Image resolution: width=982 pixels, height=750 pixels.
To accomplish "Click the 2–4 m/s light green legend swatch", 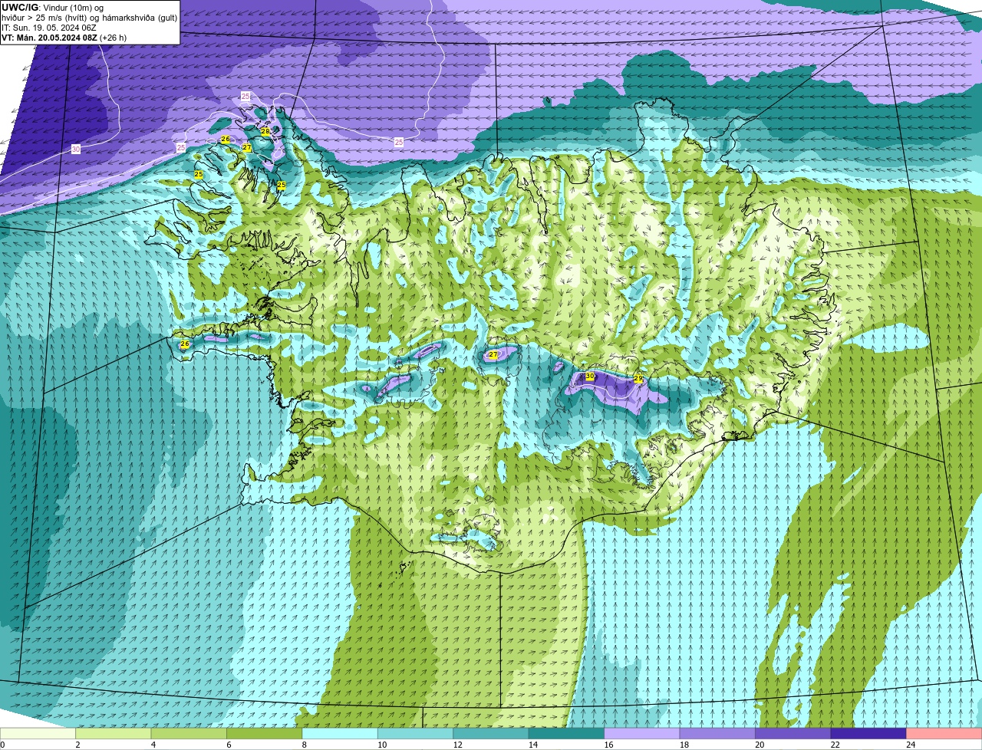I will (114, 733).
